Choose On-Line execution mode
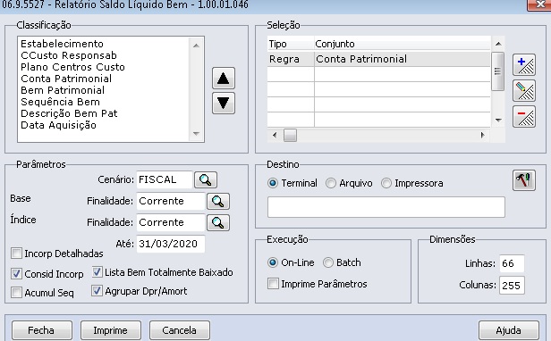551x341 pixels. (x=273, y=262)
